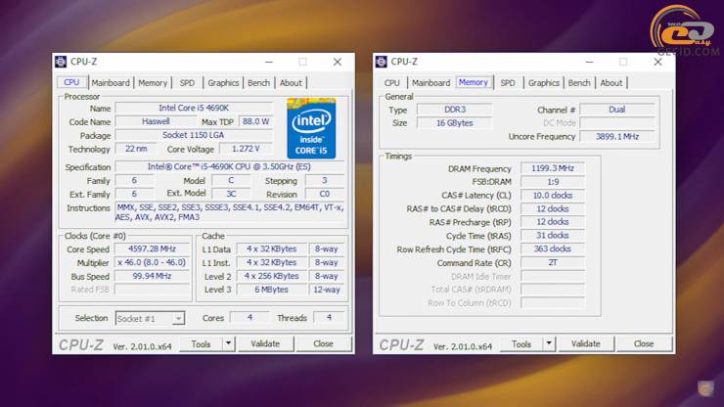Click the Code Name value Haswell

[156, 121]
